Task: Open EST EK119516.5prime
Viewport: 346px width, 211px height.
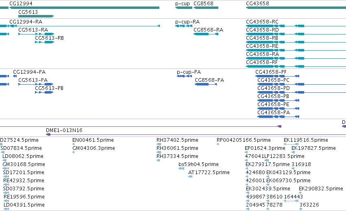Action: 306,140
